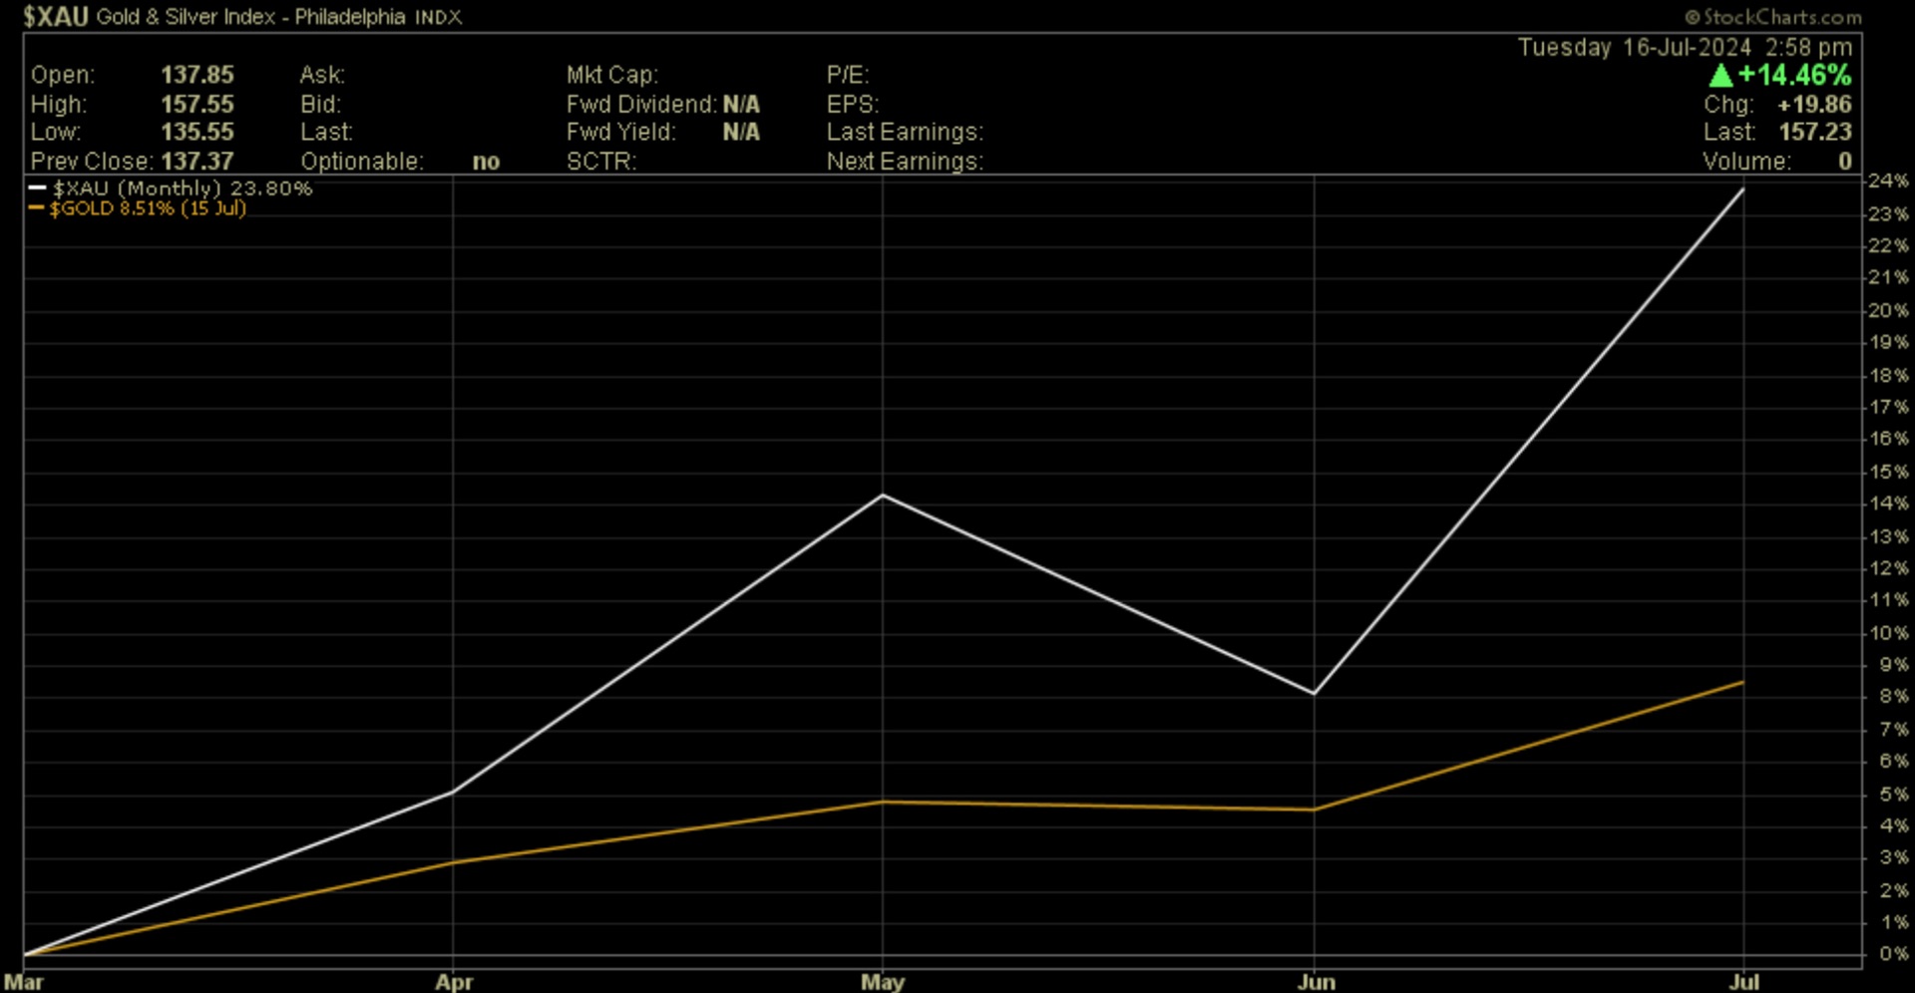Choose the Jun label on the x-axis

coord(1316,982)
